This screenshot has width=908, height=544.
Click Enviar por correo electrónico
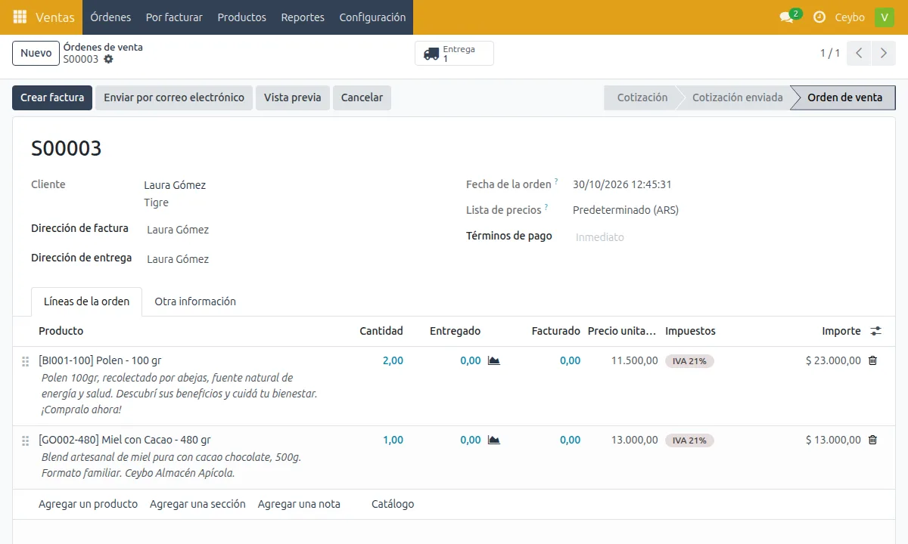coord(174,97)
